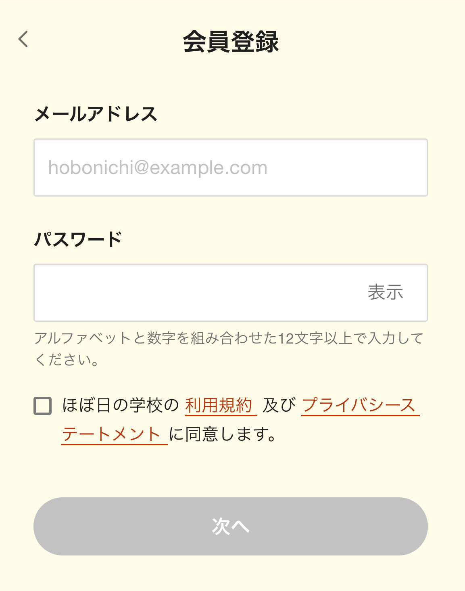Screen dimensions: 465x591
Task: Click the ください。 line of the hint
Action: pos(67,359)
